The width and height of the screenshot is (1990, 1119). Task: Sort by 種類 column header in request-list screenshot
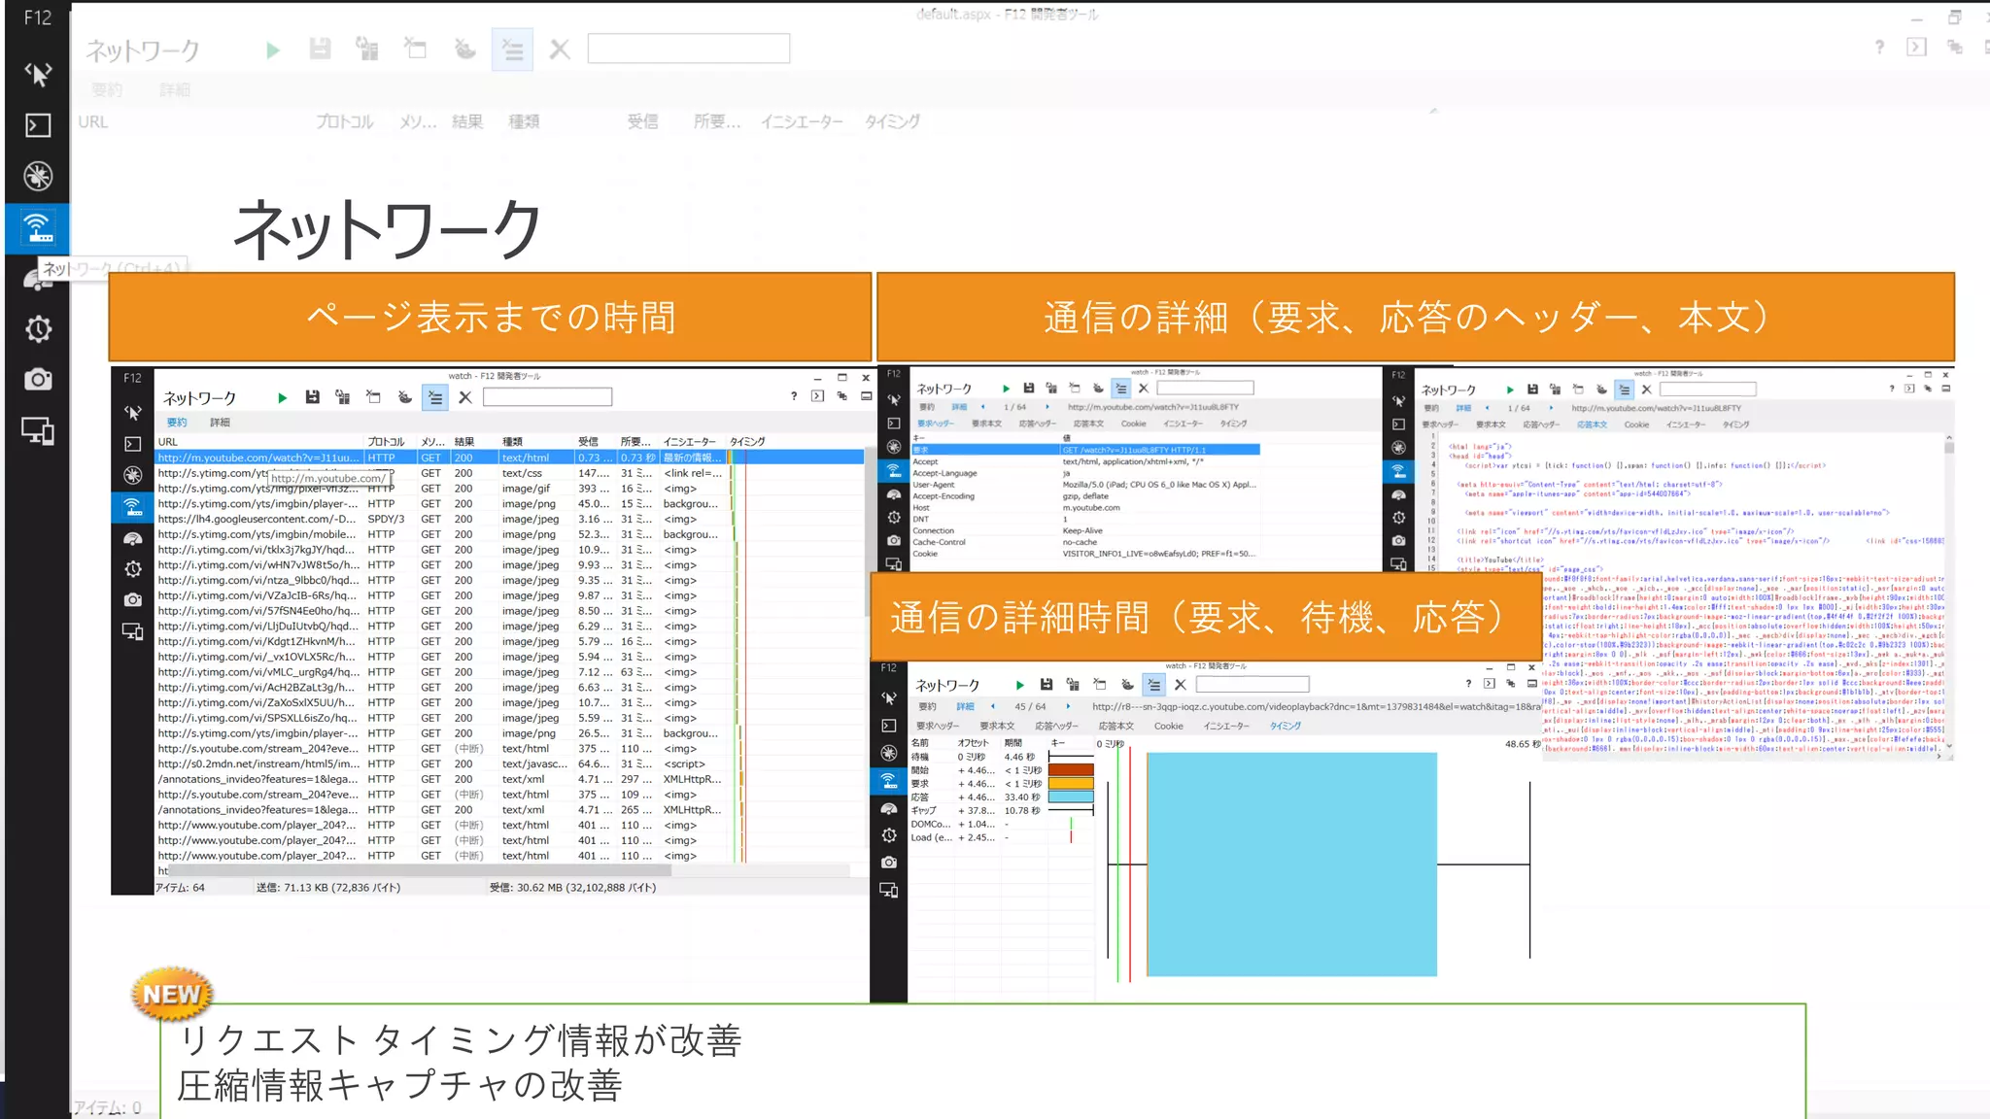tap(512, 442)
